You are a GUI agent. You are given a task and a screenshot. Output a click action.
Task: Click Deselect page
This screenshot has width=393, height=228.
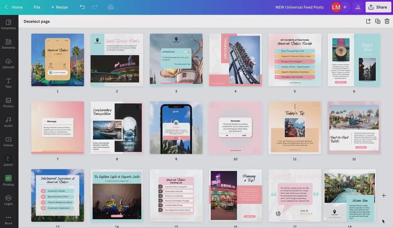pyautogui.click(x=37, y=21)
